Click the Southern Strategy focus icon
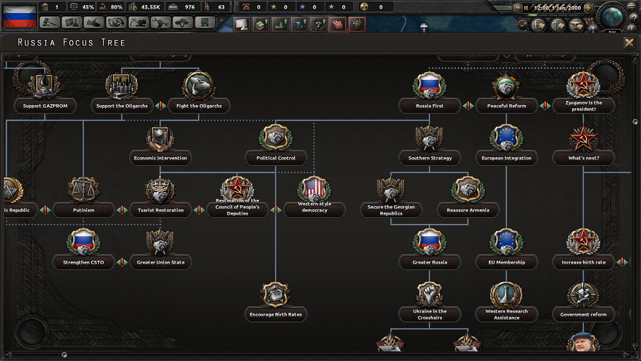641x361 pixels. pos(429,138)
